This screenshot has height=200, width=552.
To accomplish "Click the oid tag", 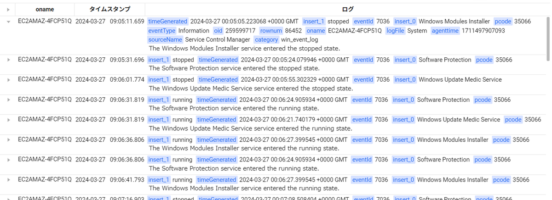I will pos(218,31).
